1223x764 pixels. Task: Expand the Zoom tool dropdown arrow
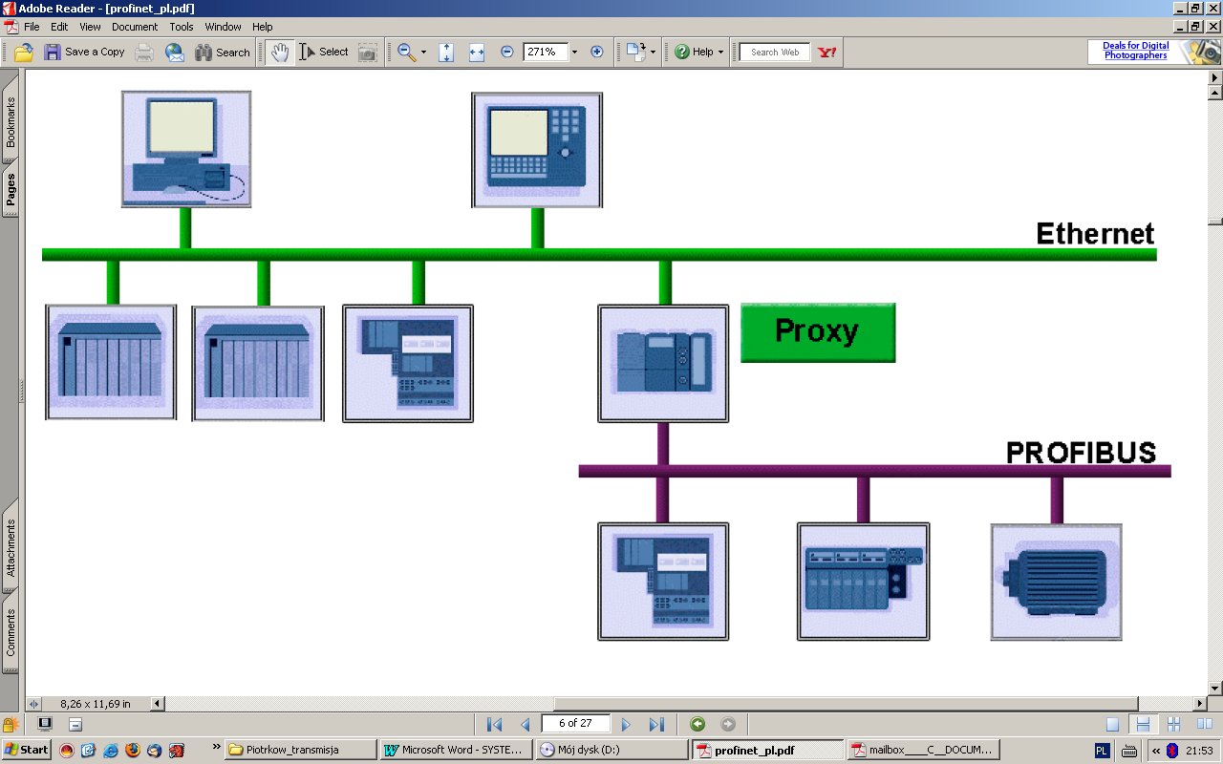click(423, 53)
